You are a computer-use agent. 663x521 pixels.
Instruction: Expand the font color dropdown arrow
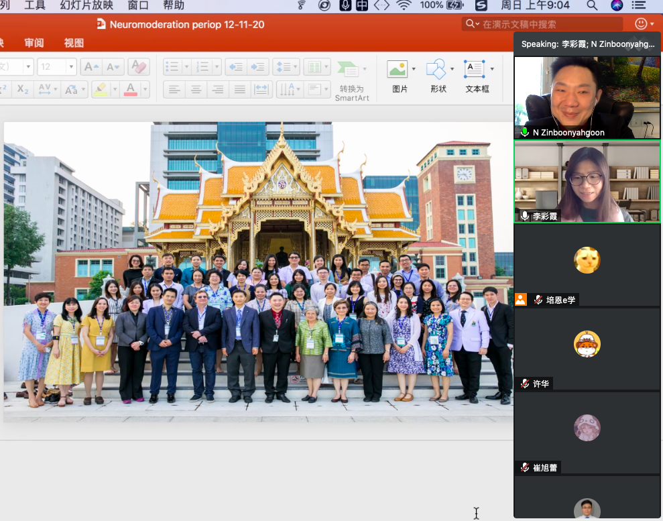tap(145, 89)
